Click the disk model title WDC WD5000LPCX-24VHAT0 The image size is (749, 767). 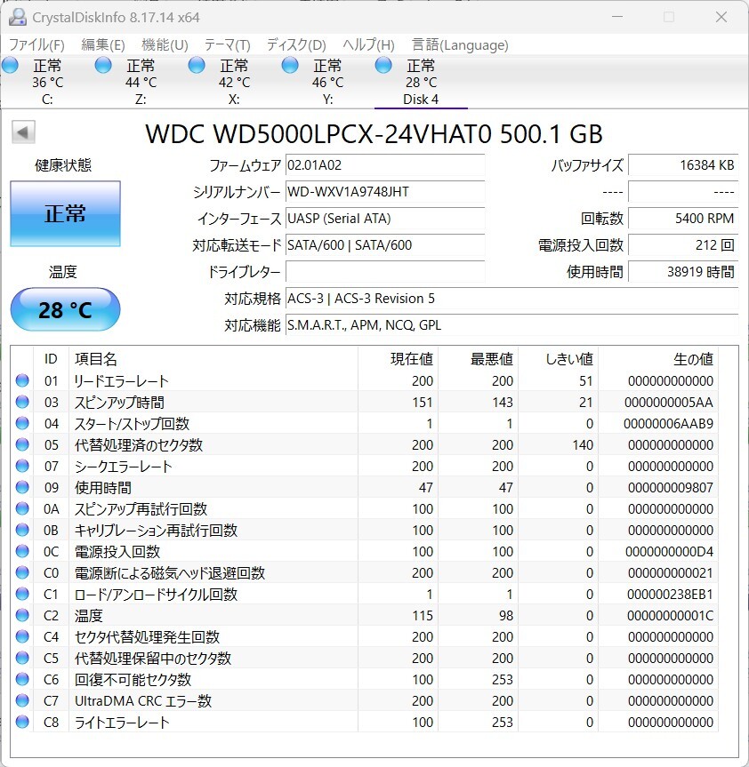318,134
